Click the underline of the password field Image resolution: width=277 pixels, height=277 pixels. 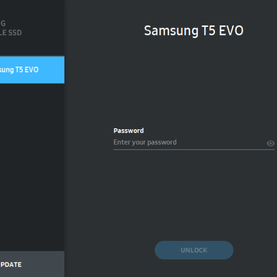(194, 150)
